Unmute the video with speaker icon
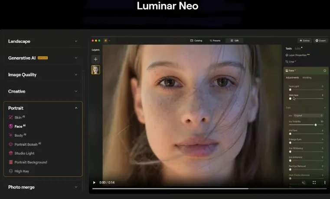Image resolution: width=330 pixels, height=199 pixels. click(x=304, y=183)
